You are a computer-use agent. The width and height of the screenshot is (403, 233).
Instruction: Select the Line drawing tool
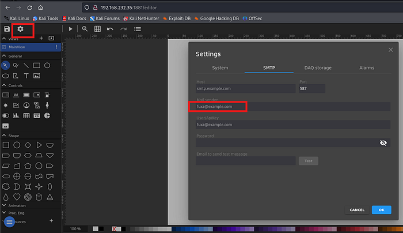[x=26, y=65]
